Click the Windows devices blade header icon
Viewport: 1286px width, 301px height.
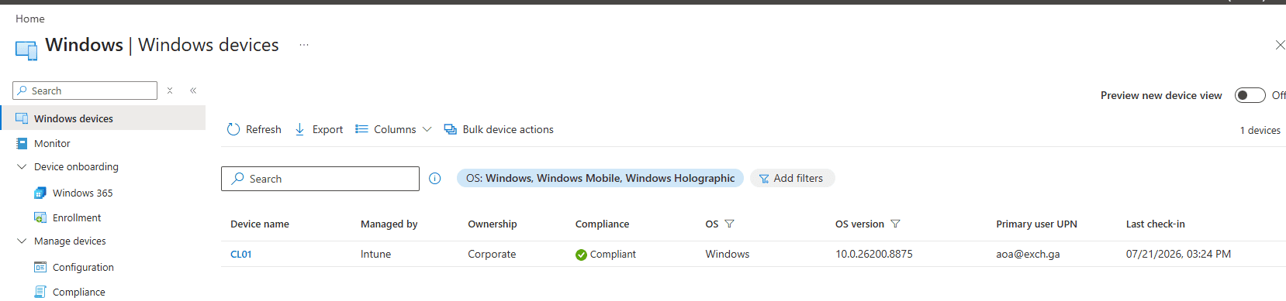[x=26, y=50]
